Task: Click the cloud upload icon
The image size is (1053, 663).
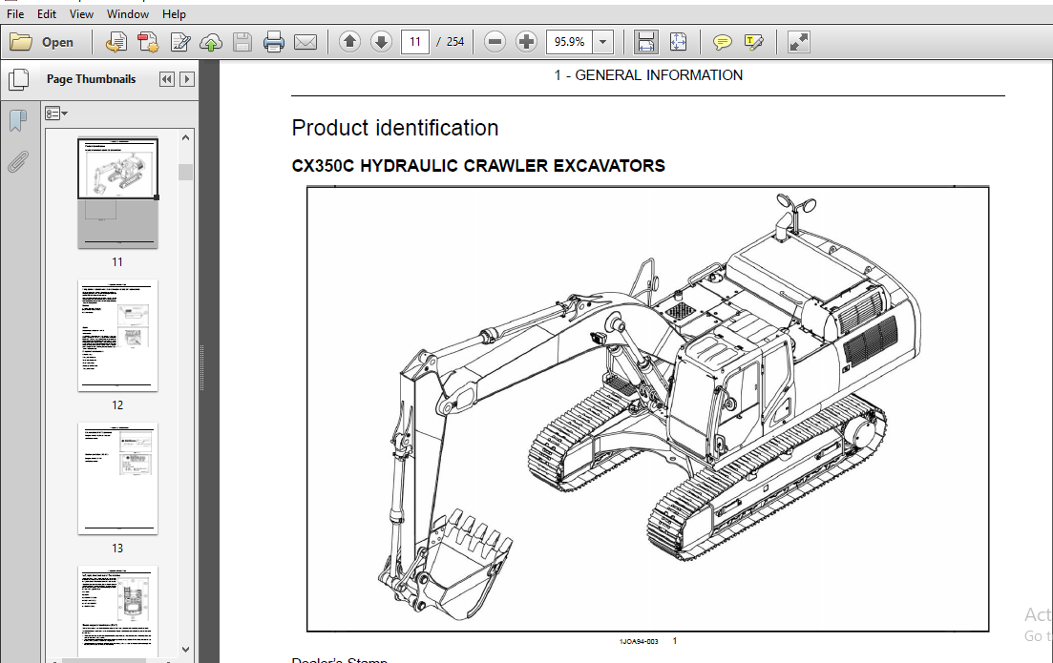Action: [x=211, y=42]
